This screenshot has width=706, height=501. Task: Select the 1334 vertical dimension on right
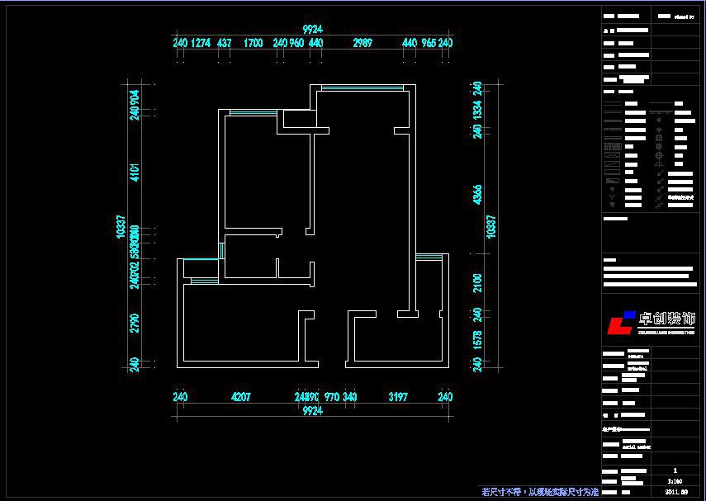pyautogui.click(x=476, y=110)
